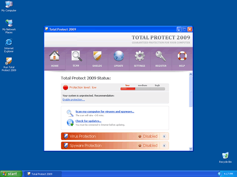Expand the Spyware Protection chevron

click(164, 146)
